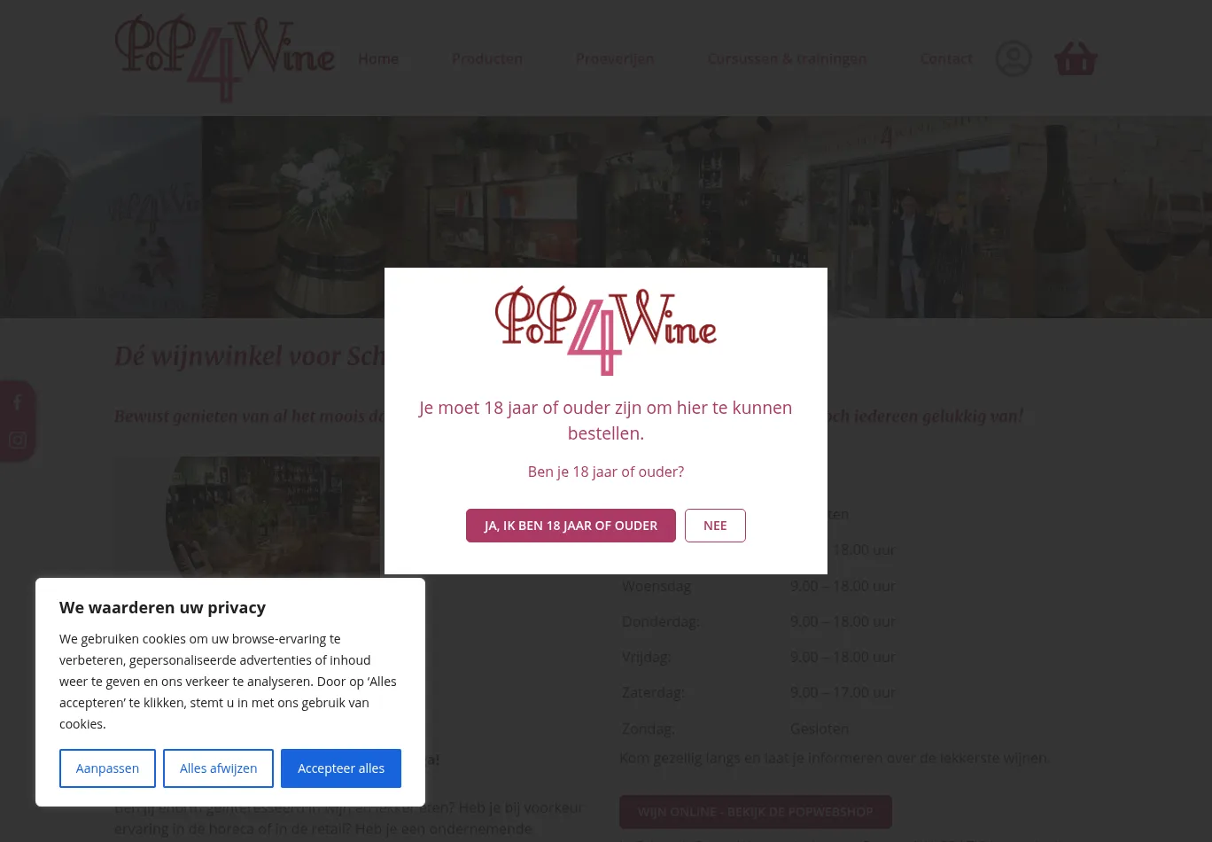Go to the Home menu item
Viewport: 1212px width, 842px height.
[378, 58]
